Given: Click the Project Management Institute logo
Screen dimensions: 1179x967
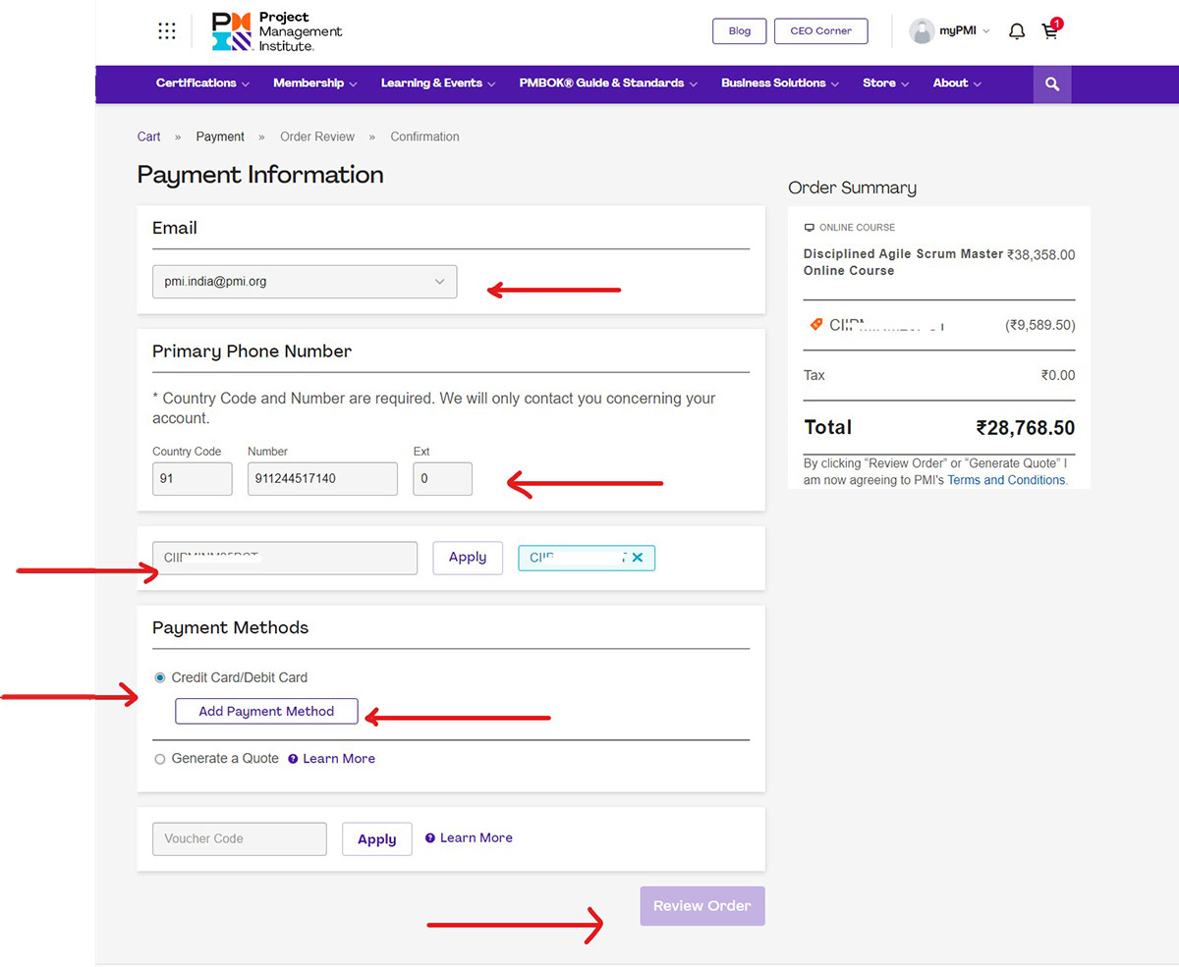Looking at the screenshot, I should click(277, 31).
